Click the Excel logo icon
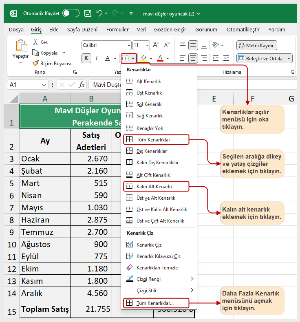The image size is (300, 322). tap(13, 13)
